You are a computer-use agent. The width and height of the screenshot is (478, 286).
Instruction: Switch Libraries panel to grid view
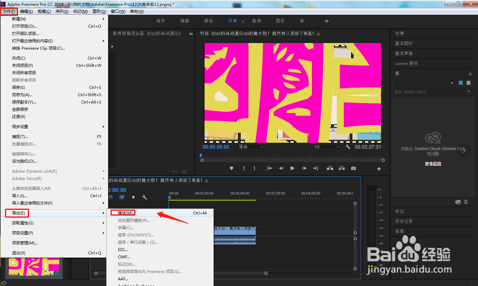click(x=461, y=83)
